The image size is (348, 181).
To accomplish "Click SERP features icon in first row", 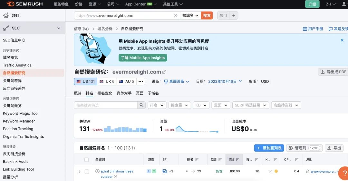I will [165, 171].
